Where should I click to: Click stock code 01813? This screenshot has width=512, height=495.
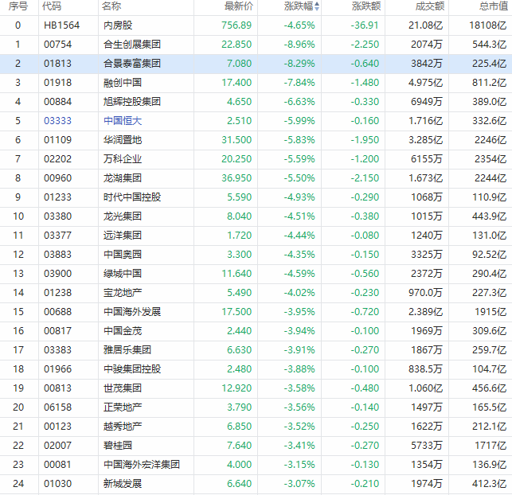coord(57,64)
